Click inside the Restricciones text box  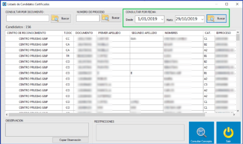(x=140, y=132)
